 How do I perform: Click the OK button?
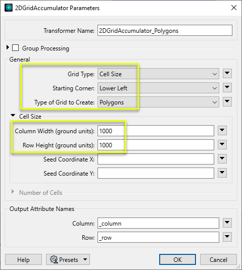point(177,259)
